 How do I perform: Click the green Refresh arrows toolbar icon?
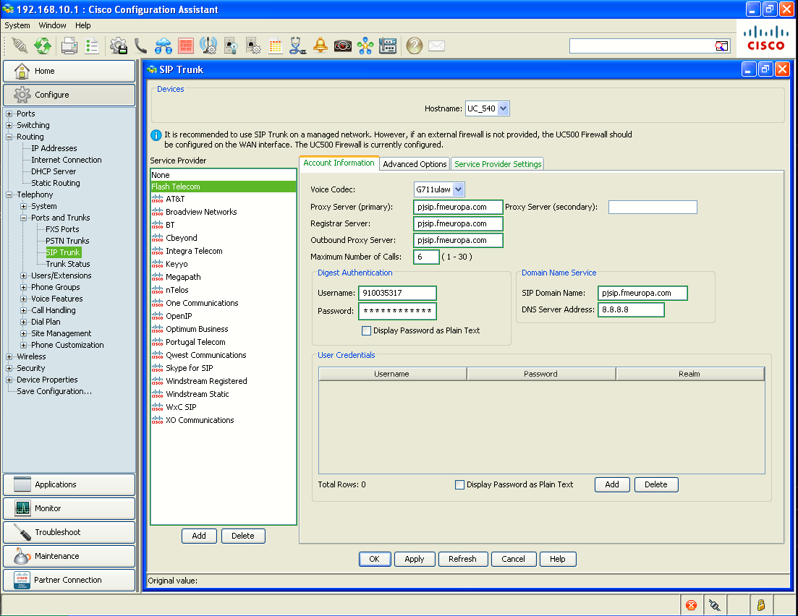click(43, 46)
